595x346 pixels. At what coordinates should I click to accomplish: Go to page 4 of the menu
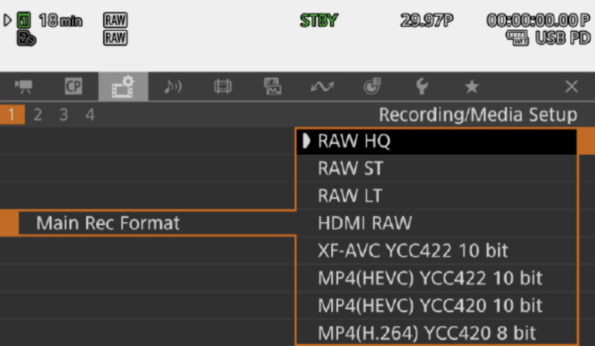pyautogui.click(x=90, y=115)
